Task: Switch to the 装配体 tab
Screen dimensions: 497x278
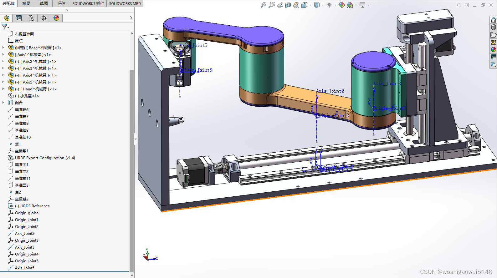Action: (x=9, y=3)
